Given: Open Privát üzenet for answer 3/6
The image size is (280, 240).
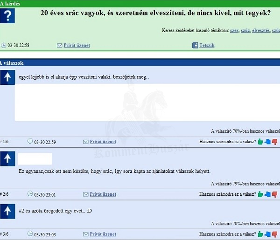Looking at the screenshot, I should [103, 234].
